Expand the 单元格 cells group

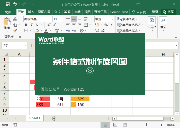pyautogui.click(x=152, y=24)
